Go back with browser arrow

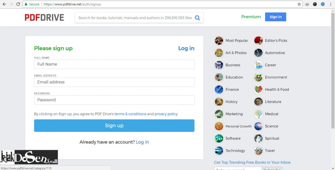[x=4, y=4]
